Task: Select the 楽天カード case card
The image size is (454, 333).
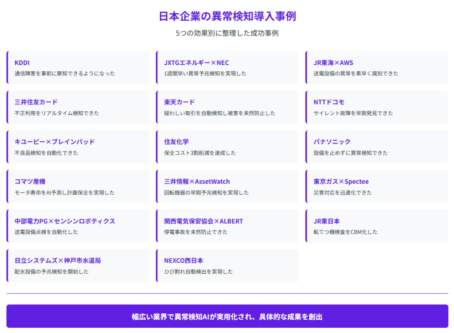Action: [x=227, y=107]
